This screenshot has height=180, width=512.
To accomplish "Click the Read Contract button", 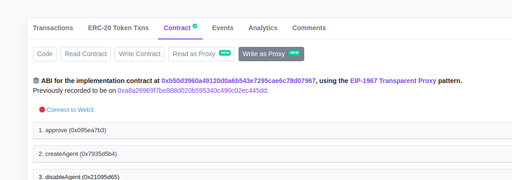I will (86, 54).
